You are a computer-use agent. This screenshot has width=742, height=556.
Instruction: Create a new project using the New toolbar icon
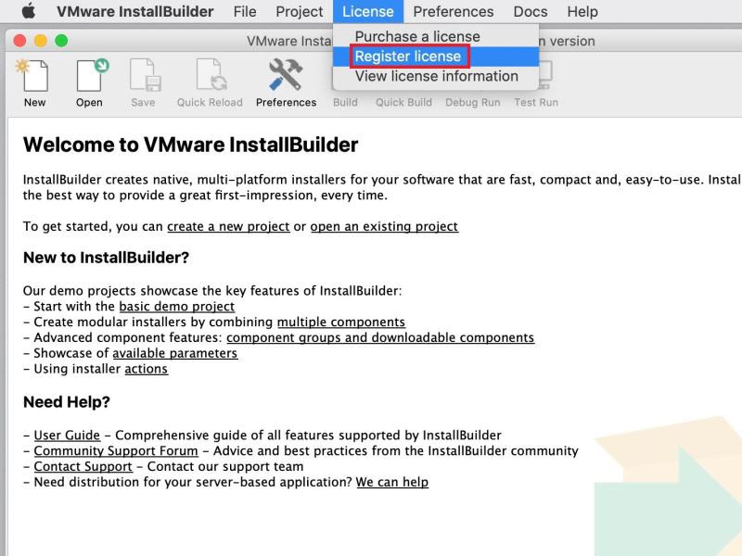pos(34,78)
